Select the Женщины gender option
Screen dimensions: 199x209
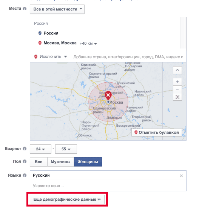(x=88, y=162)
